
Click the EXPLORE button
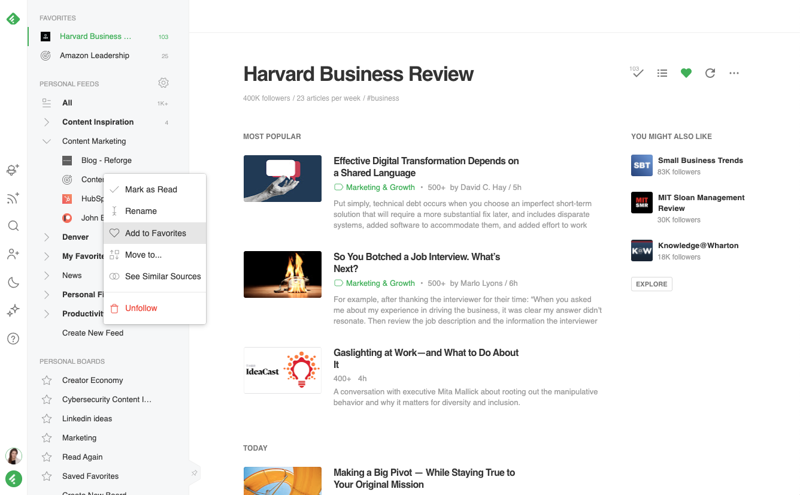[x=651, y=284]
